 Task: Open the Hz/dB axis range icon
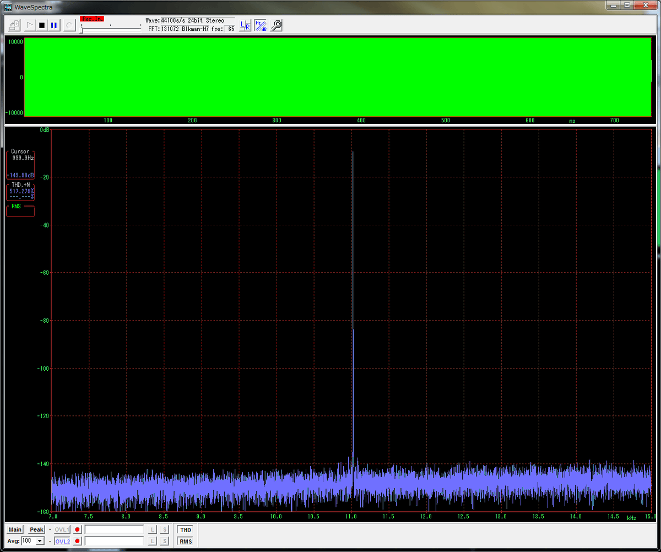(x=261, y=25)
